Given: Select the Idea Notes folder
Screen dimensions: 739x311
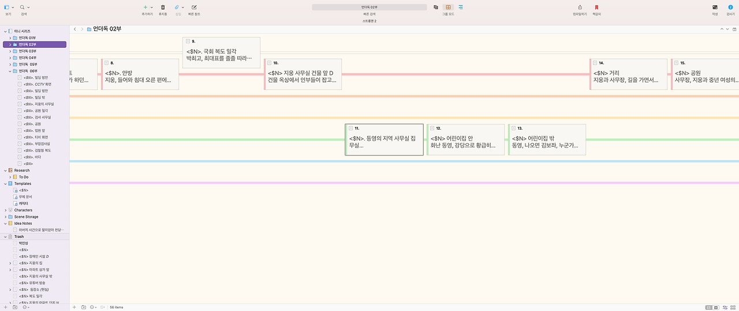Looking at the screenshot, I should point(23,223).
